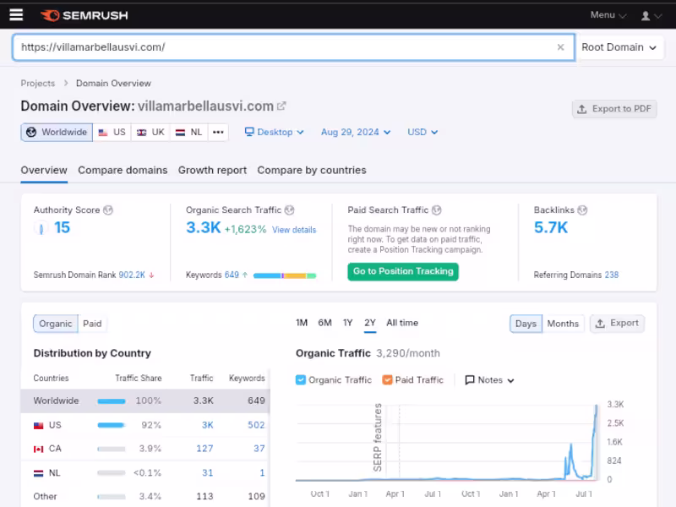Click the Go to Position Tracking button
Screen dimensions: 676x507
403,271
